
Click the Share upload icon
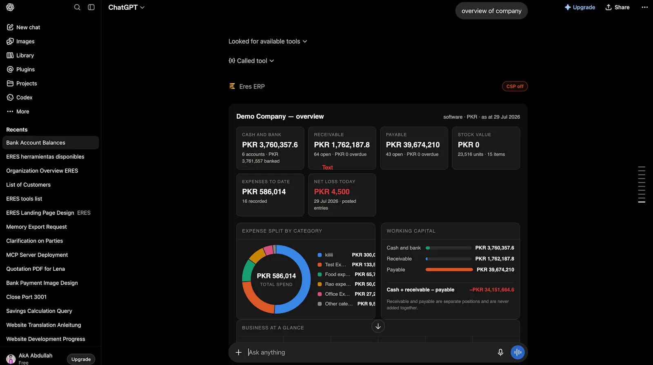[x=609, y=7]
